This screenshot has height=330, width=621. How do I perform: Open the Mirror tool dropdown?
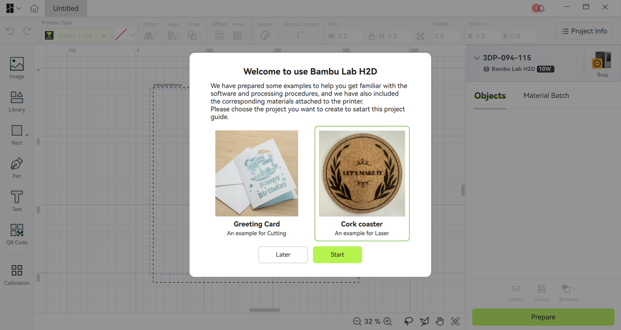point(150,35)
